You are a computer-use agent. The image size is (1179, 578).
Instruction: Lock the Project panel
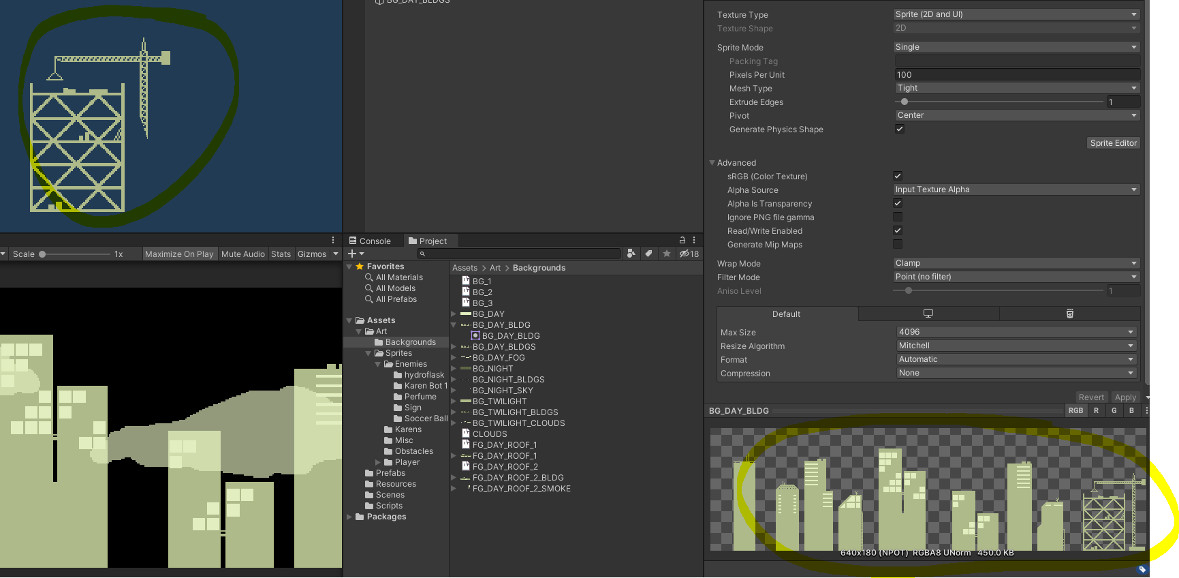click(x=682, y=240)
